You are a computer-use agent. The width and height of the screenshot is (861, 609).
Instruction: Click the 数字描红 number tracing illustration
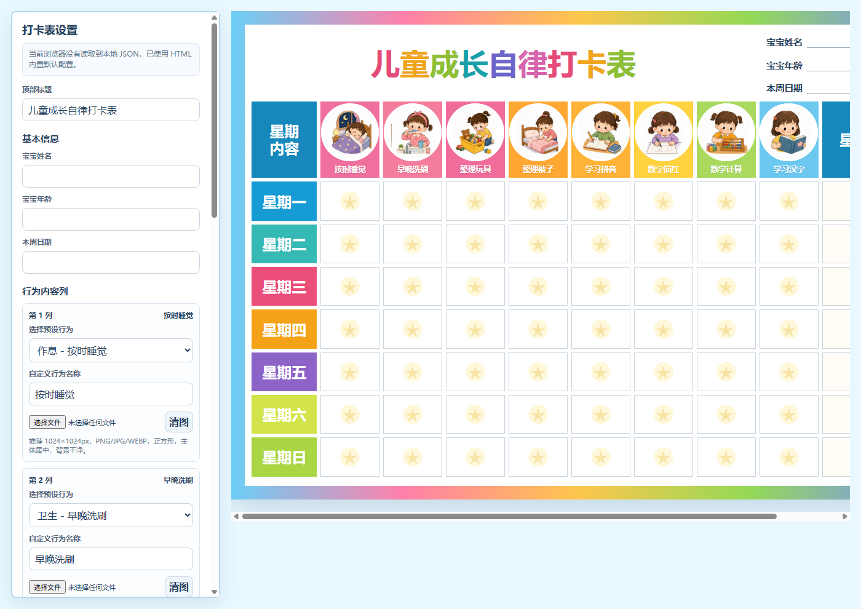pyautogui.click(x=664, y=132)
